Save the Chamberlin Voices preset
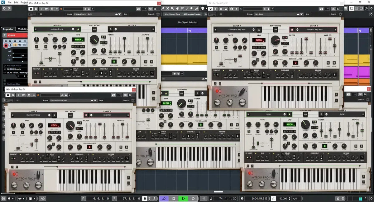374x202 pixels. (101, 100)
